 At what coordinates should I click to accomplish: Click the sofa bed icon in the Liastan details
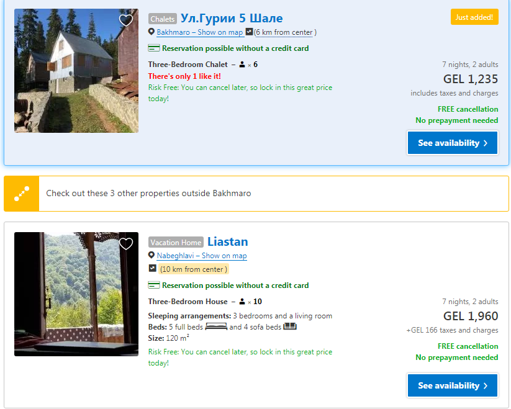point(290,326)
